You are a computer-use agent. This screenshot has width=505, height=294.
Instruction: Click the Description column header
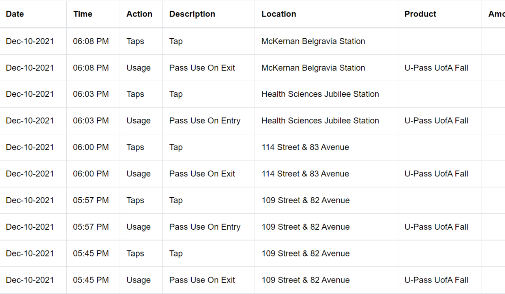pyautogui.click(x=192, y=14)
